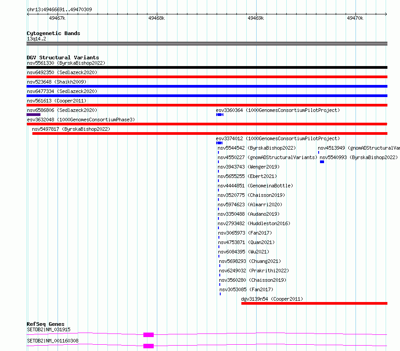
Task: Select the nsv4444851 (GenomeinaBottle) label
Action: coord(255,186)
